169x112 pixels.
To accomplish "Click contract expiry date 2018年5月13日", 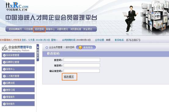I will (83, 40).
